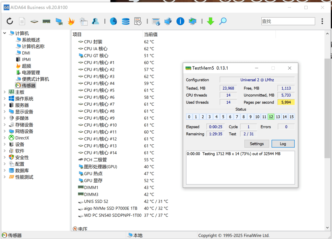The image size is (332, 239).
Task: Click the window with globe icon
Action: click(x=156, y=22)
